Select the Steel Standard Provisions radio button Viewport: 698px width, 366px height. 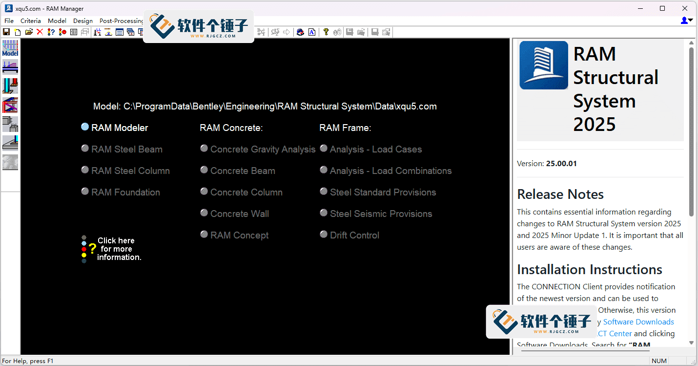pos(324,192)
